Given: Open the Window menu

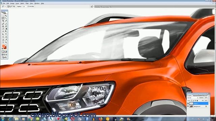Looking at the screenshot, I should coord(37,3).
